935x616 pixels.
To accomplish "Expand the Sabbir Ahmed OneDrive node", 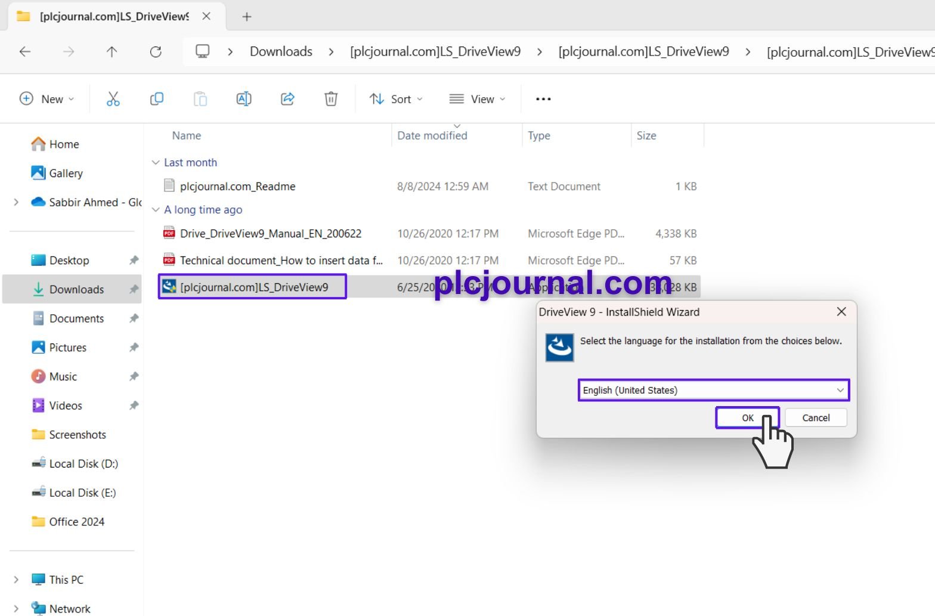I will tap(16, 202).
